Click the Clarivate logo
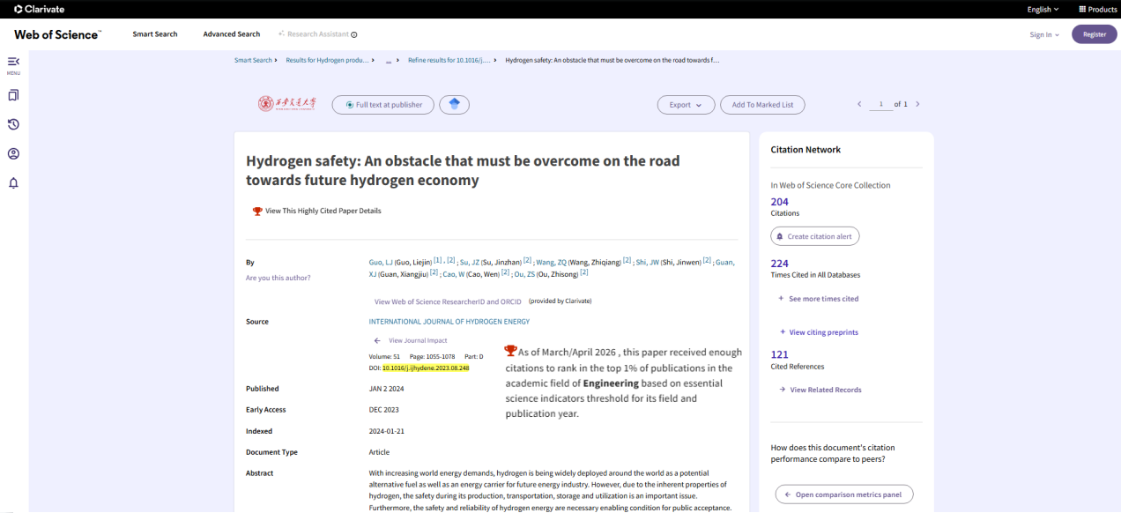The width and height of the screenshot is (1121, 513). click(39, 9)
